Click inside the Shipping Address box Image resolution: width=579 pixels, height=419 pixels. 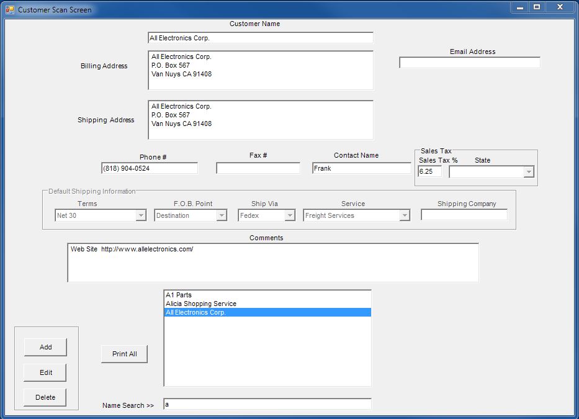coord(260,120)
